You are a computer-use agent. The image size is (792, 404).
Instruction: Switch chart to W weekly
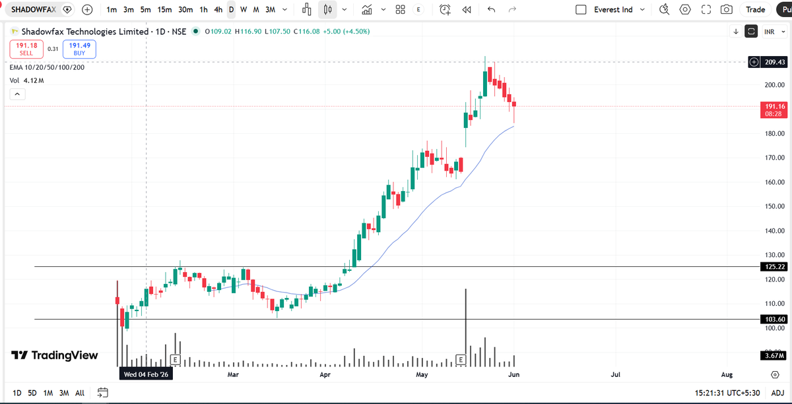coord(244,9)
